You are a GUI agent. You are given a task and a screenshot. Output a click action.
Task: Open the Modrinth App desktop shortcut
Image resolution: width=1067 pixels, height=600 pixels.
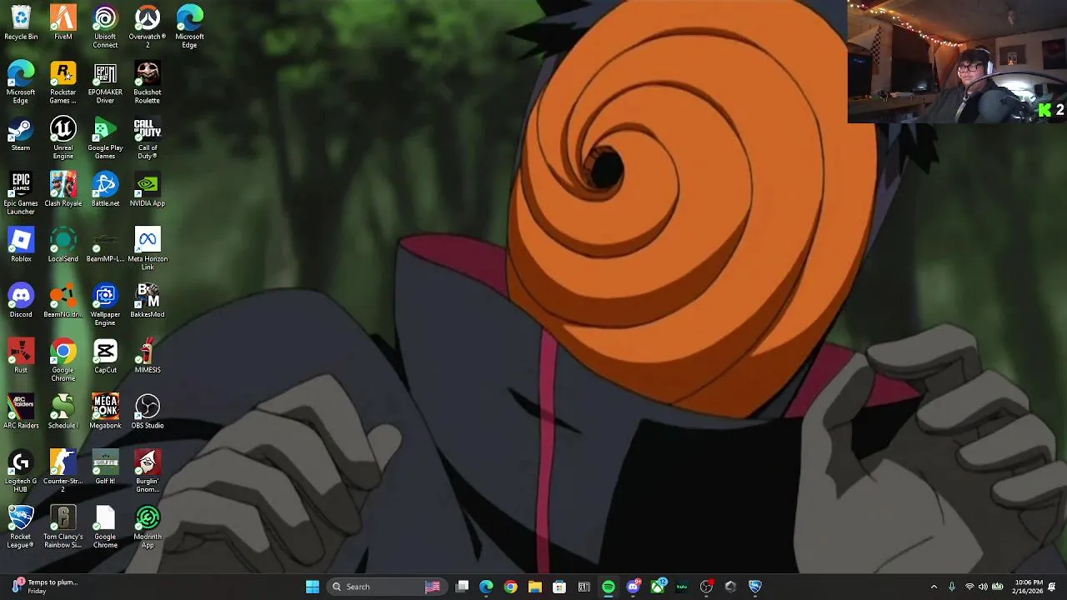coord(148,527)
